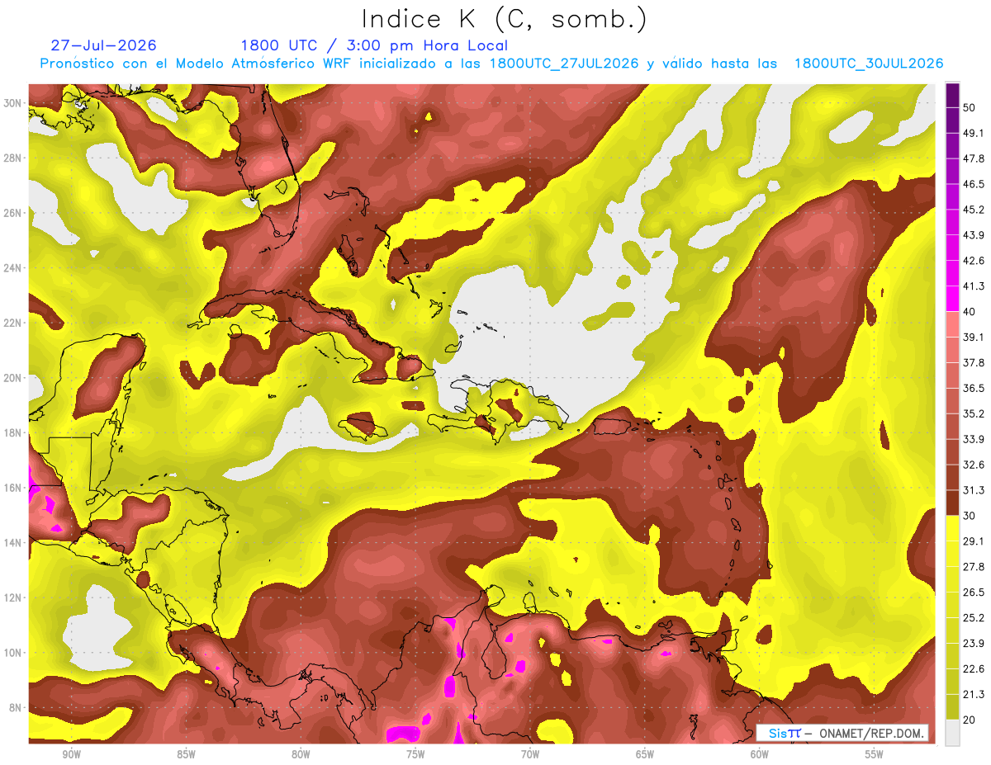The image size is (991, 765).
Task: Click the dark purple legend band above 50
Action: (x=952, y=96)
